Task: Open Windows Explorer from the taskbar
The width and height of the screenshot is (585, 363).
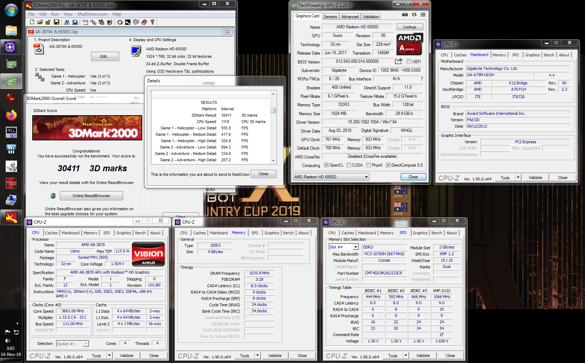Action: (11, 30)
